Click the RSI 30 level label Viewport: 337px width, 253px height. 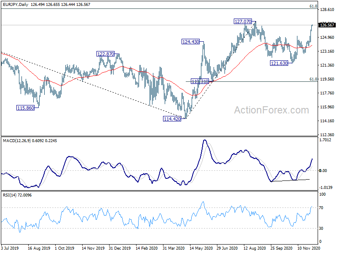[x=321, y=228]
